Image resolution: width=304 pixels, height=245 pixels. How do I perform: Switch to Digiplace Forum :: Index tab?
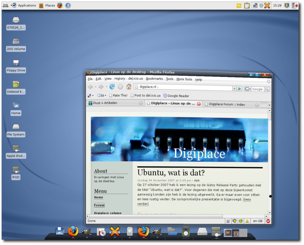pos(232,104)
